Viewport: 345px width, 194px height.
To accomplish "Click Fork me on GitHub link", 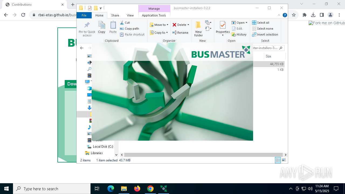I will coord(327,23).
